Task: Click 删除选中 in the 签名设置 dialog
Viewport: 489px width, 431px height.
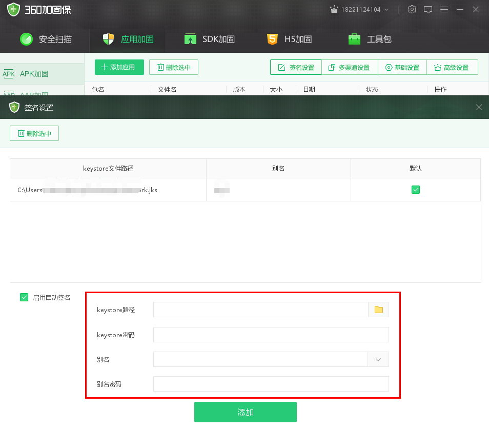Action: point(34,133)
